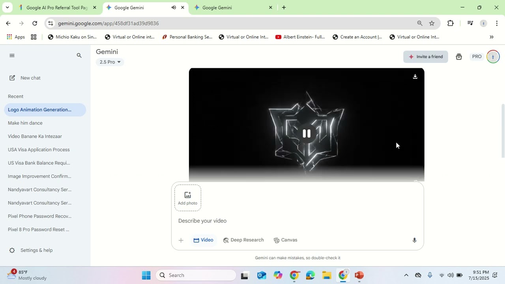Click the PRO badge
Viewport: 505px width, 284px height.
477,57
